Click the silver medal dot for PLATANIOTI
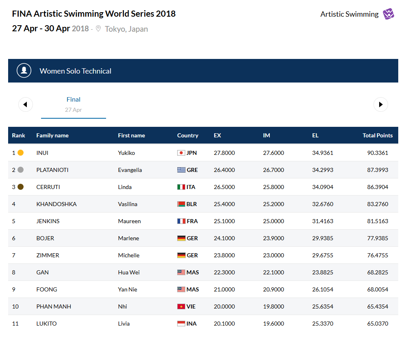The width and height of the screenshot is (408, 339). (21, 170)
